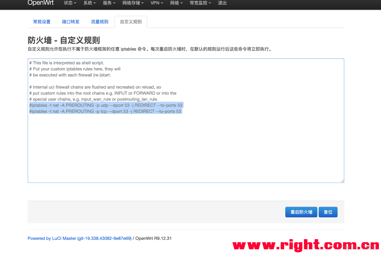381x254 pixels.
Task: Switch to the 流量规则 tab
Action: point(99,21)
